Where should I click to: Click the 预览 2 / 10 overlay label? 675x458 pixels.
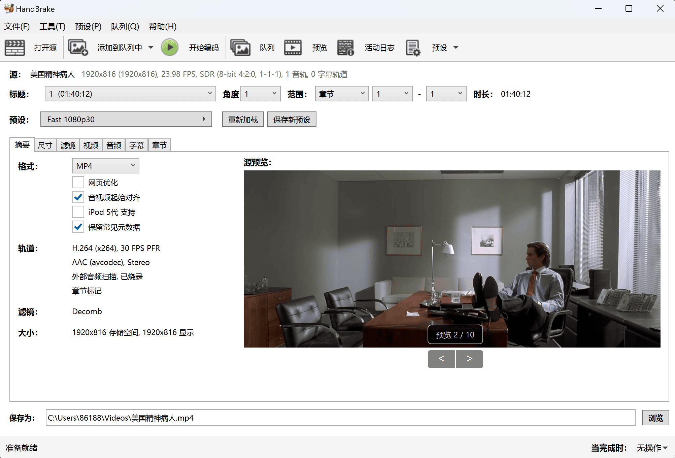[x=455, y=335]
